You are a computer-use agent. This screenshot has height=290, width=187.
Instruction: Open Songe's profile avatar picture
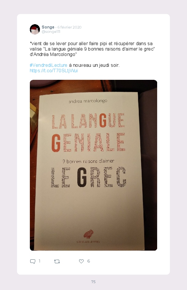click(35, 29)
